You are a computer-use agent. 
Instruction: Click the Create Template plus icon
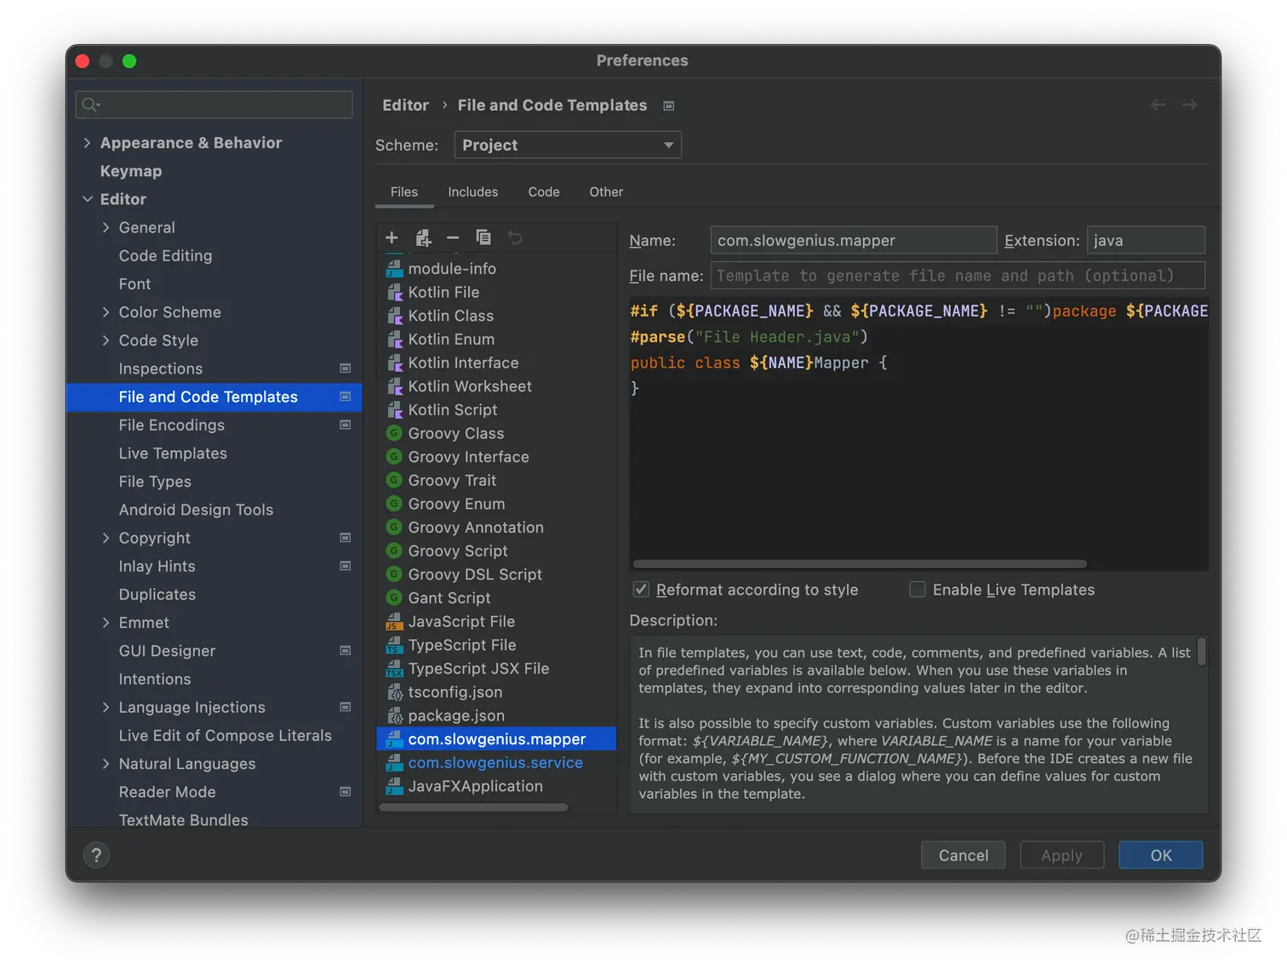392,237
